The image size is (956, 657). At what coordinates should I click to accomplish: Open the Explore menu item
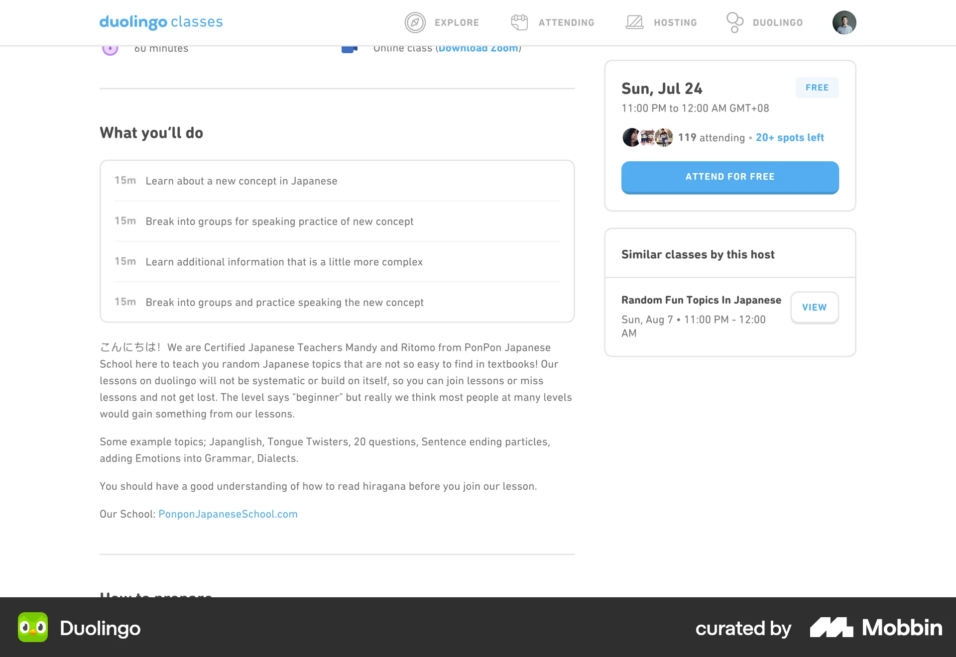point(457,22)
